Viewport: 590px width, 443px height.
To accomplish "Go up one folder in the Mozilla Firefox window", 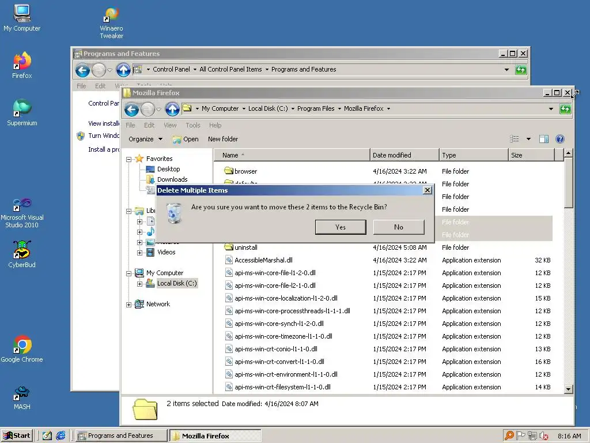I will pos(172,109).
